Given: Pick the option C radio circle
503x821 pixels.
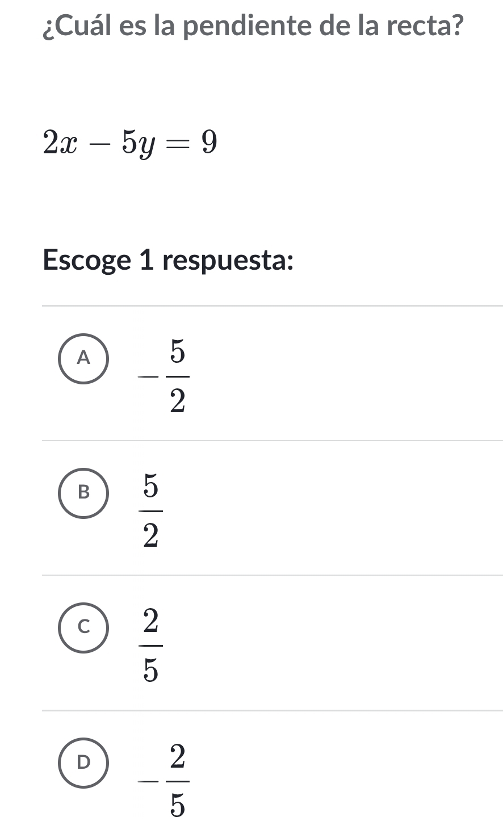Looking at the screenshot, I should tap(83, 627).
